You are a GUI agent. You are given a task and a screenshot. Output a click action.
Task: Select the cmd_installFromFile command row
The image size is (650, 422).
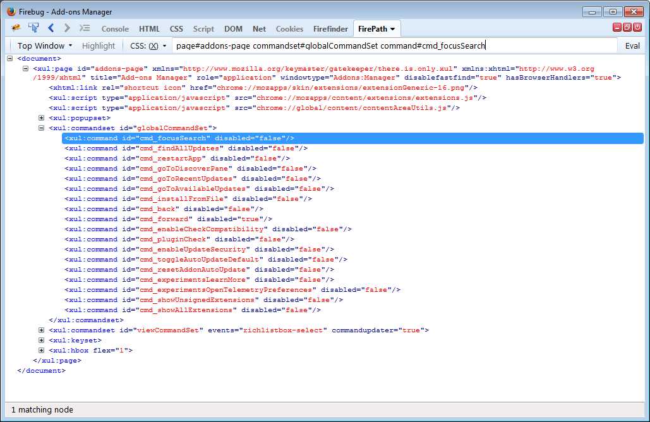(188, 198)
